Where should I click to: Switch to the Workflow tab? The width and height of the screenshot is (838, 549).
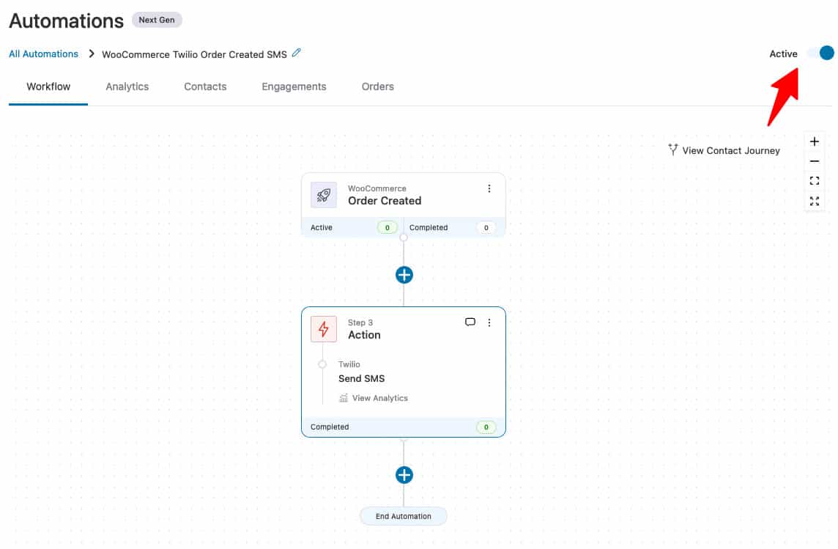48,86
